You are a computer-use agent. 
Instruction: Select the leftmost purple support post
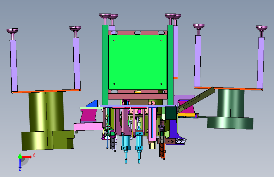coord(14,66)
